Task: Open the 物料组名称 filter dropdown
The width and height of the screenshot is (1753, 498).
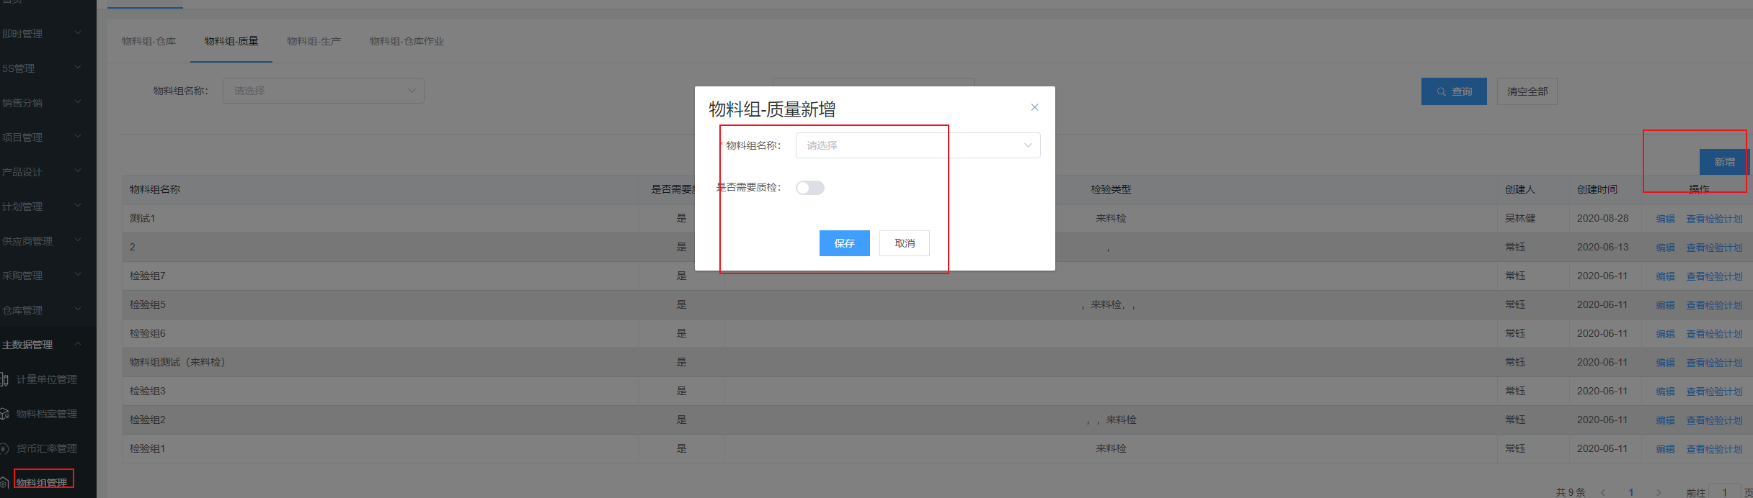Action: point(323,91)
